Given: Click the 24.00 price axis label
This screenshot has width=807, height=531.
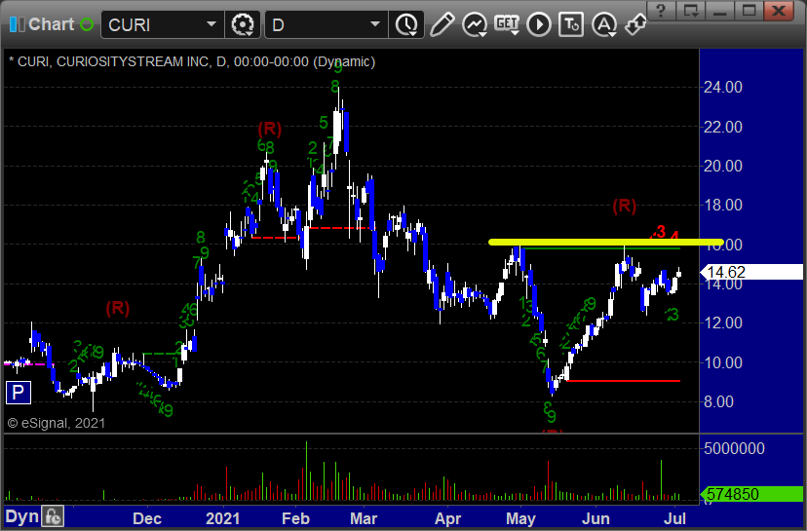Looking at the screenshot, I should tap(722, 87).
